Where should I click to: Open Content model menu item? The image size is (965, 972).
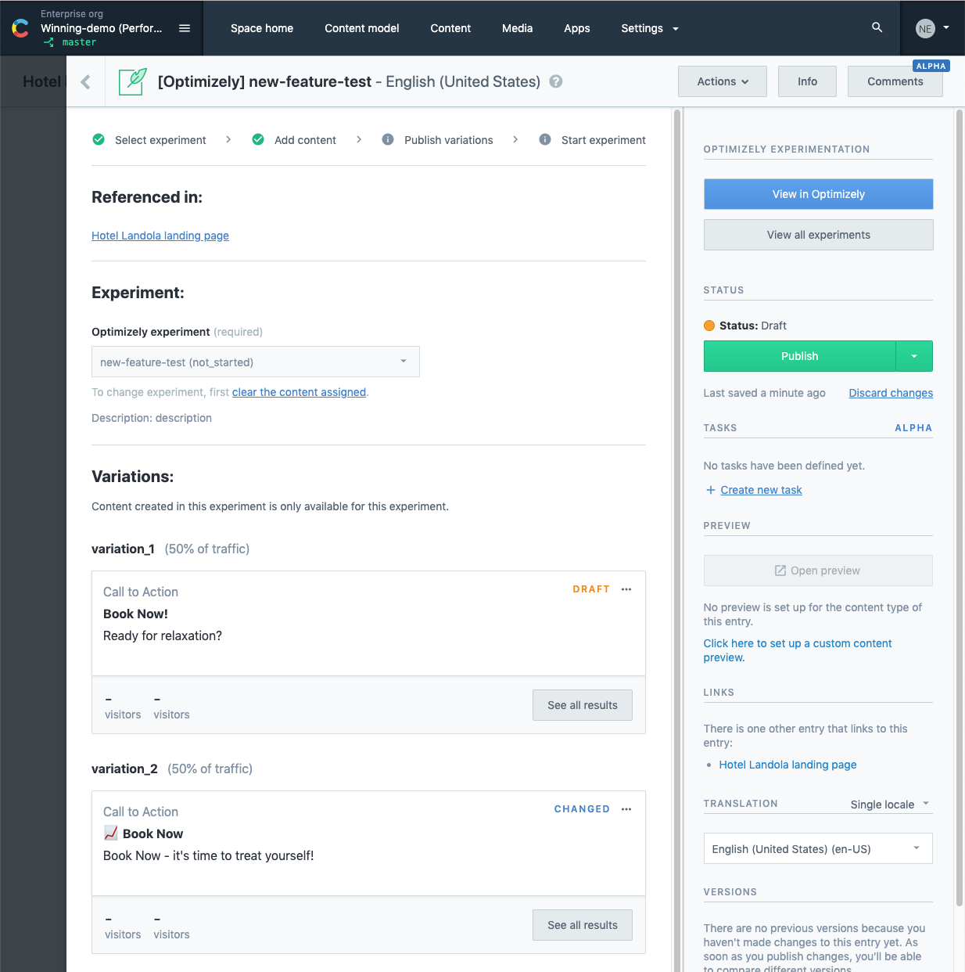(x=362, y=28)
